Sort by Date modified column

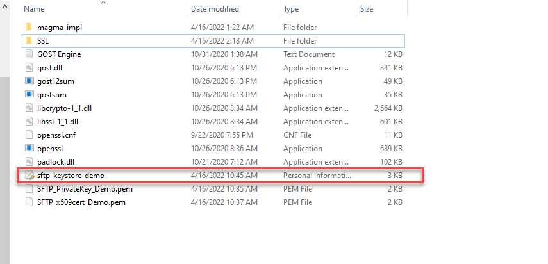pos(215,9)
